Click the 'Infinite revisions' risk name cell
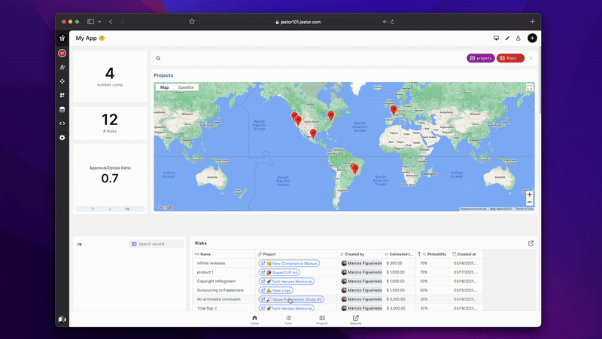This screenshot has height=339, width=602. click(223, 263)
